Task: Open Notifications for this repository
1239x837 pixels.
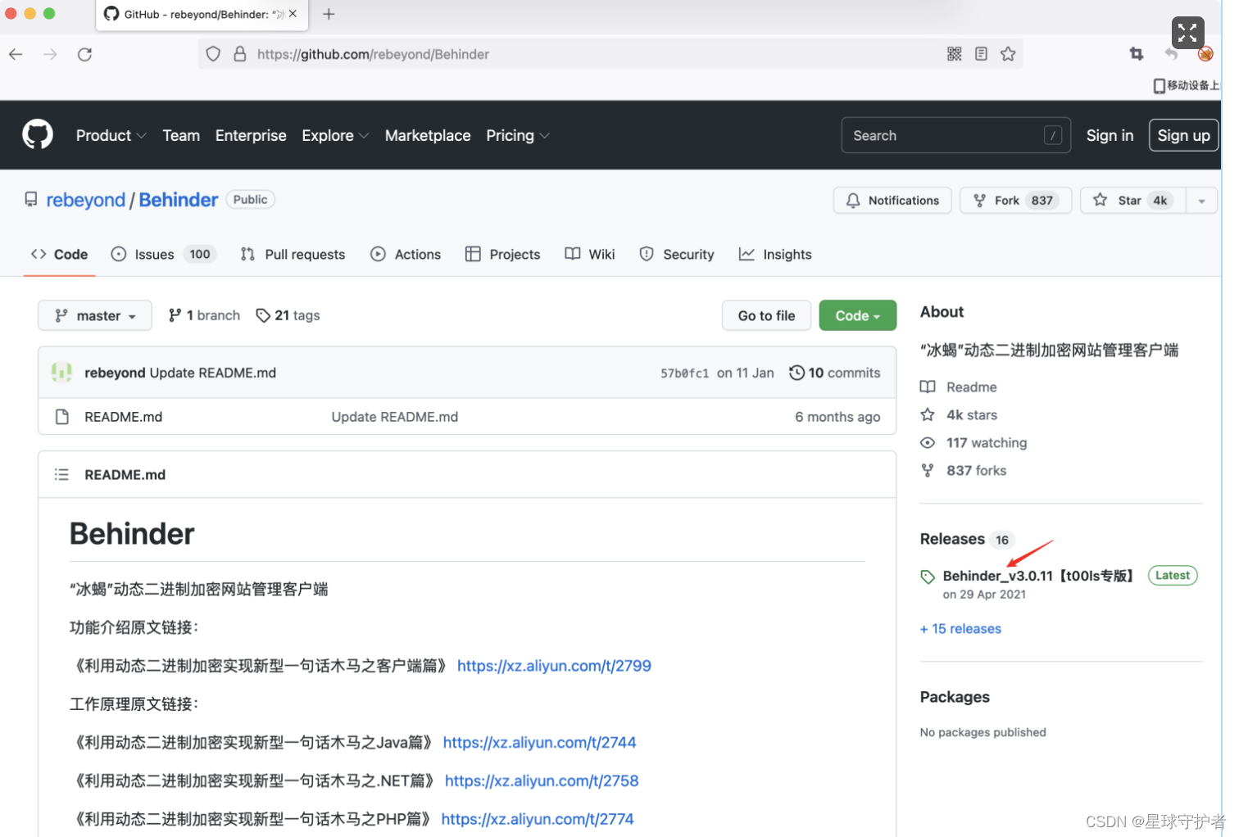Action: (892, 201)
